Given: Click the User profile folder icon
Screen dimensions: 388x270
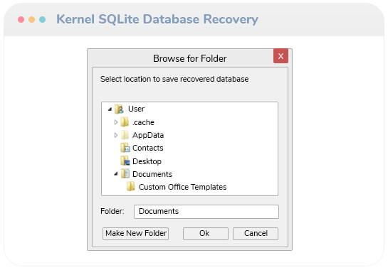Looking at the screenshot, I should point(120,109).
